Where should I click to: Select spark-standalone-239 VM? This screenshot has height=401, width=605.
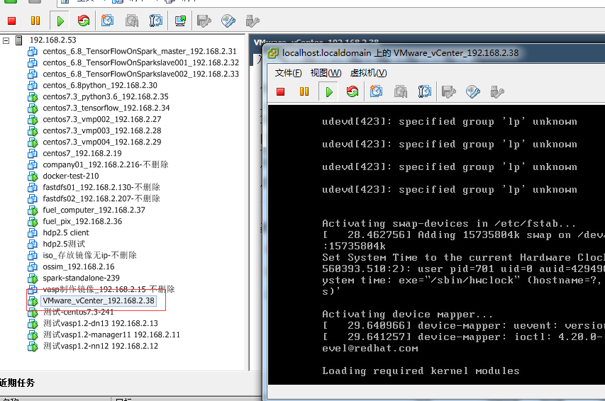(81, 278)
